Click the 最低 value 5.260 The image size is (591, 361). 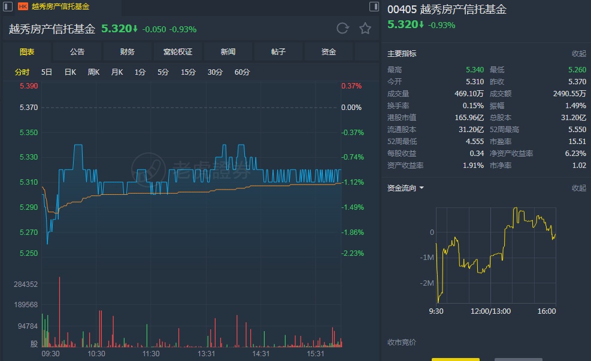pyautogui.click(x=577, y=69)
